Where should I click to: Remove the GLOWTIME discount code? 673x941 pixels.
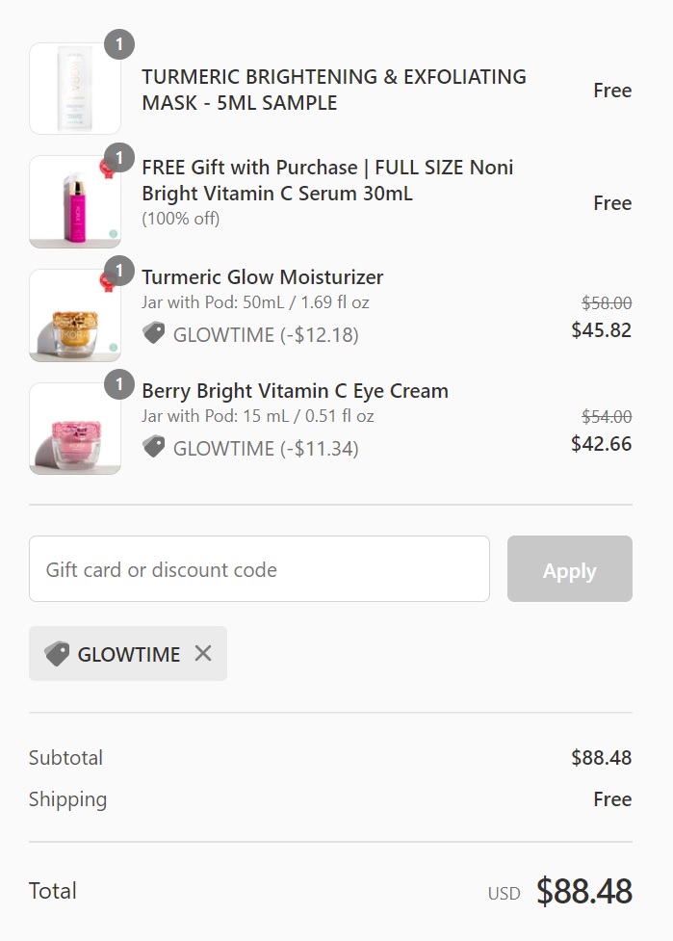click(x=203, y=654)
